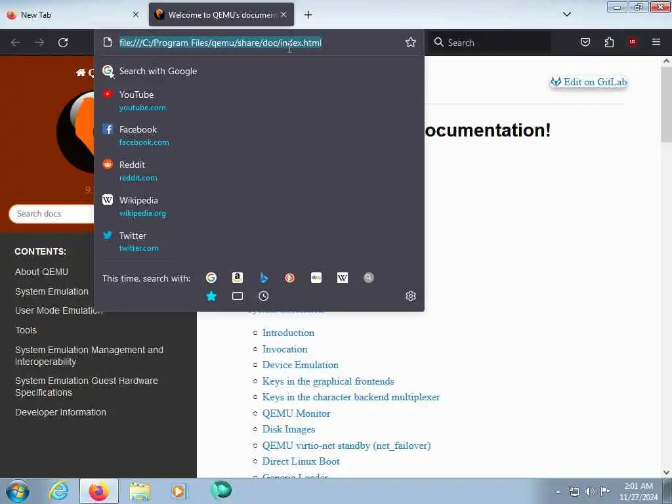The image size is (672, 504).
Task: Search this time with Bing icon
Action: pos(264,278)
